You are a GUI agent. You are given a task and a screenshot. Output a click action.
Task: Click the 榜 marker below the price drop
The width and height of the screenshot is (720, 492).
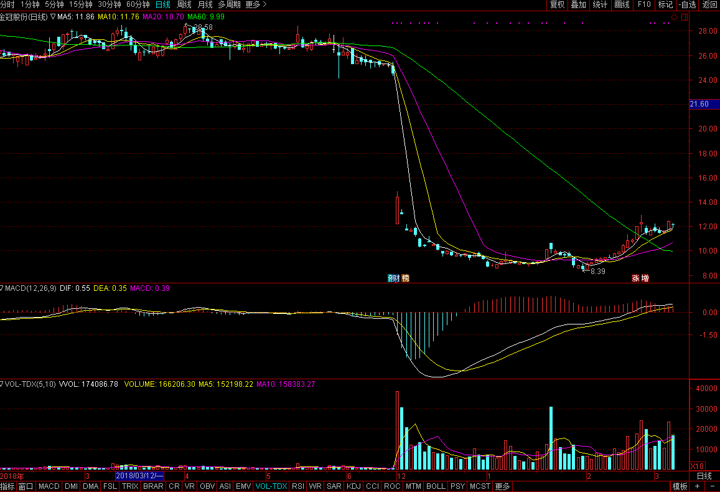[x=406, y=278]
